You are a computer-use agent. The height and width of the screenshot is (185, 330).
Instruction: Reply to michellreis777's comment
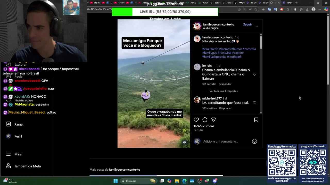(225, 108)
